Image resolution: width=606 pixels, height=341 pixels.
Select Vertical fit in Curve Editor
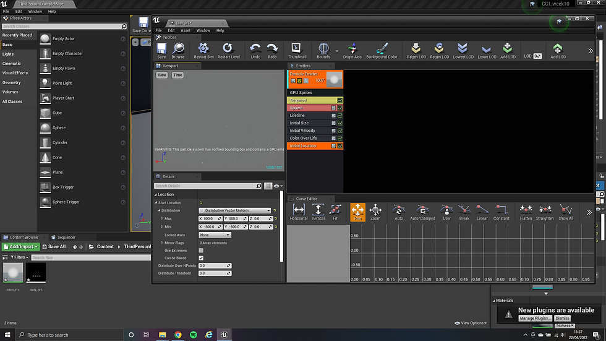[x=318, y=212]
